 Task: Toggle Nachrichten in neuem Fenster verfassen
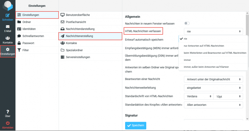coord(187,23)
